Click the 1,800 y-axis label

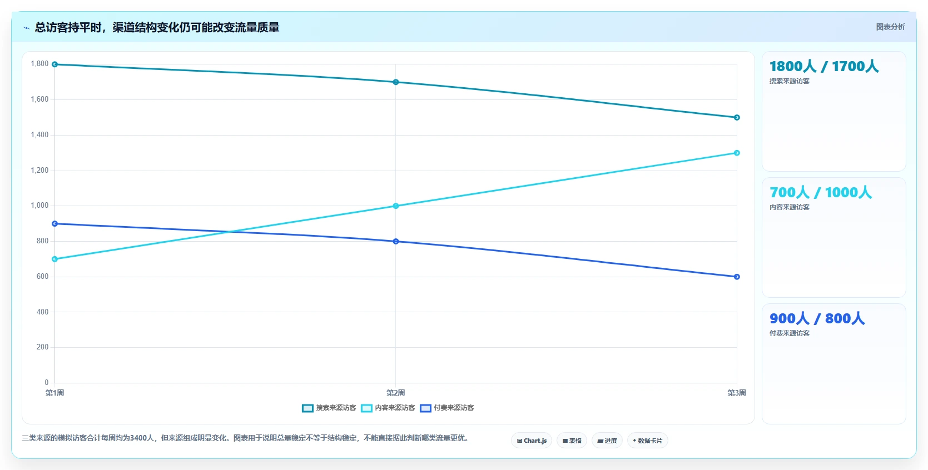[x=39, y=64]
